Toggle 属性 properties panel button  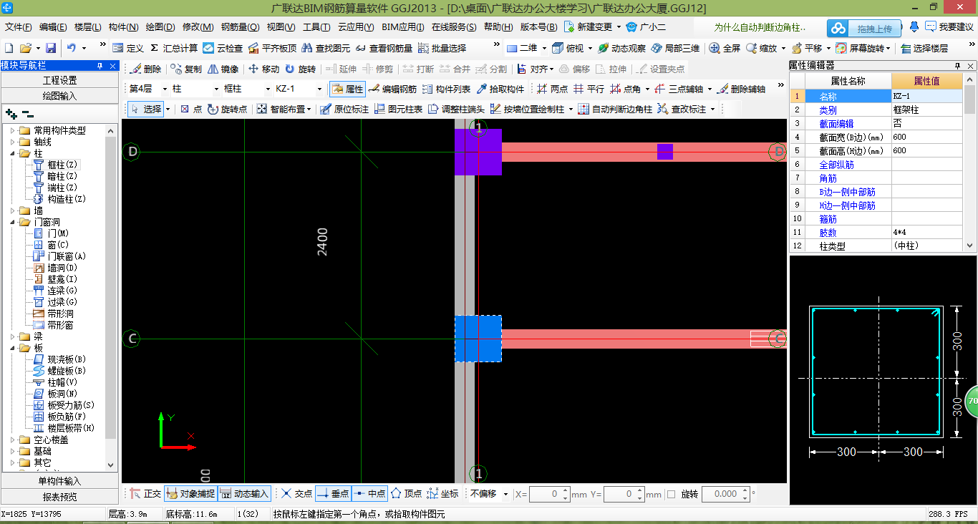348,89
